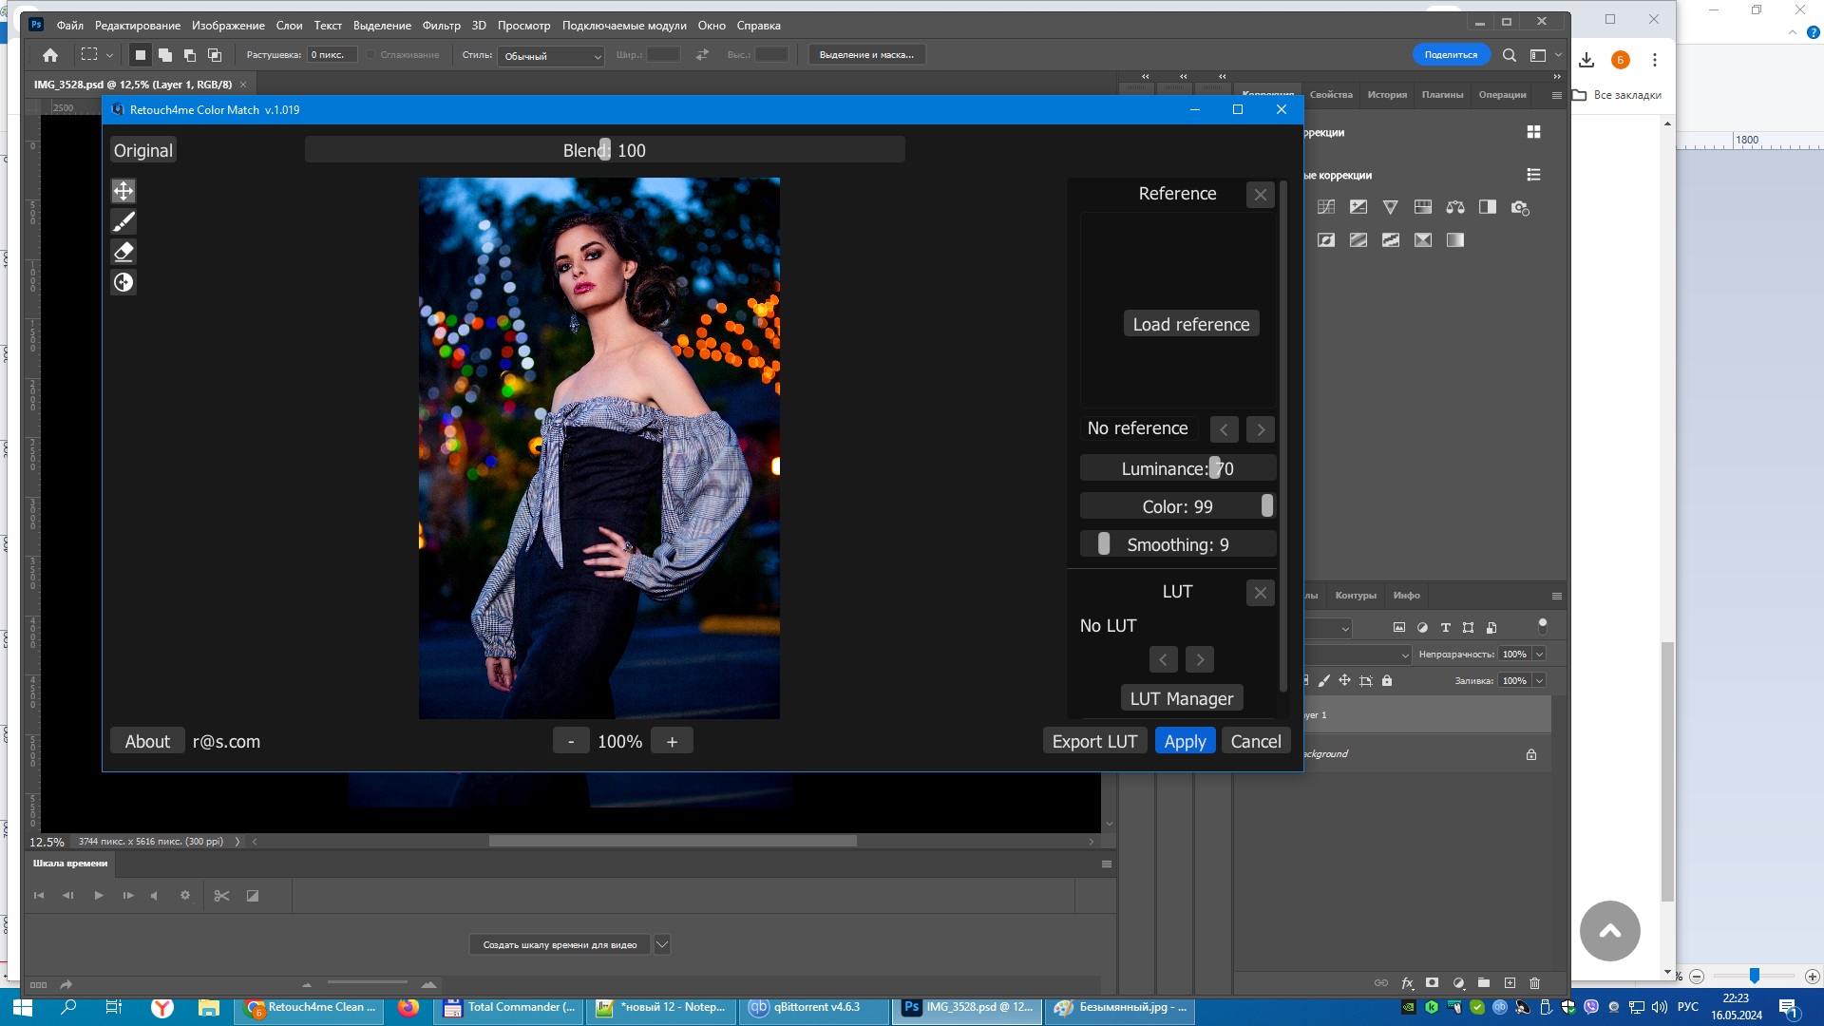Open the layer opacity 100% dropdown
The width and height of the screenshot is (1824, 1026).
tap(1539, 654)
